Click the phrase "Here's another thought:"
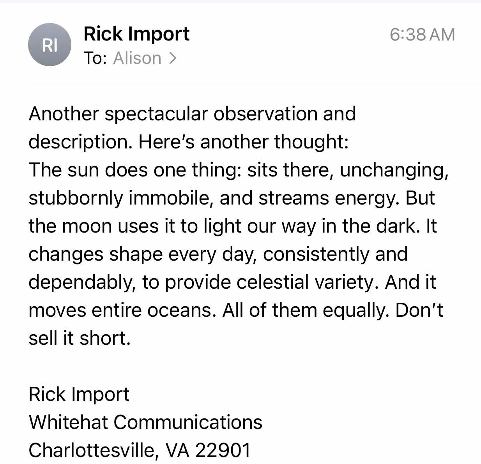 (243, 142)
